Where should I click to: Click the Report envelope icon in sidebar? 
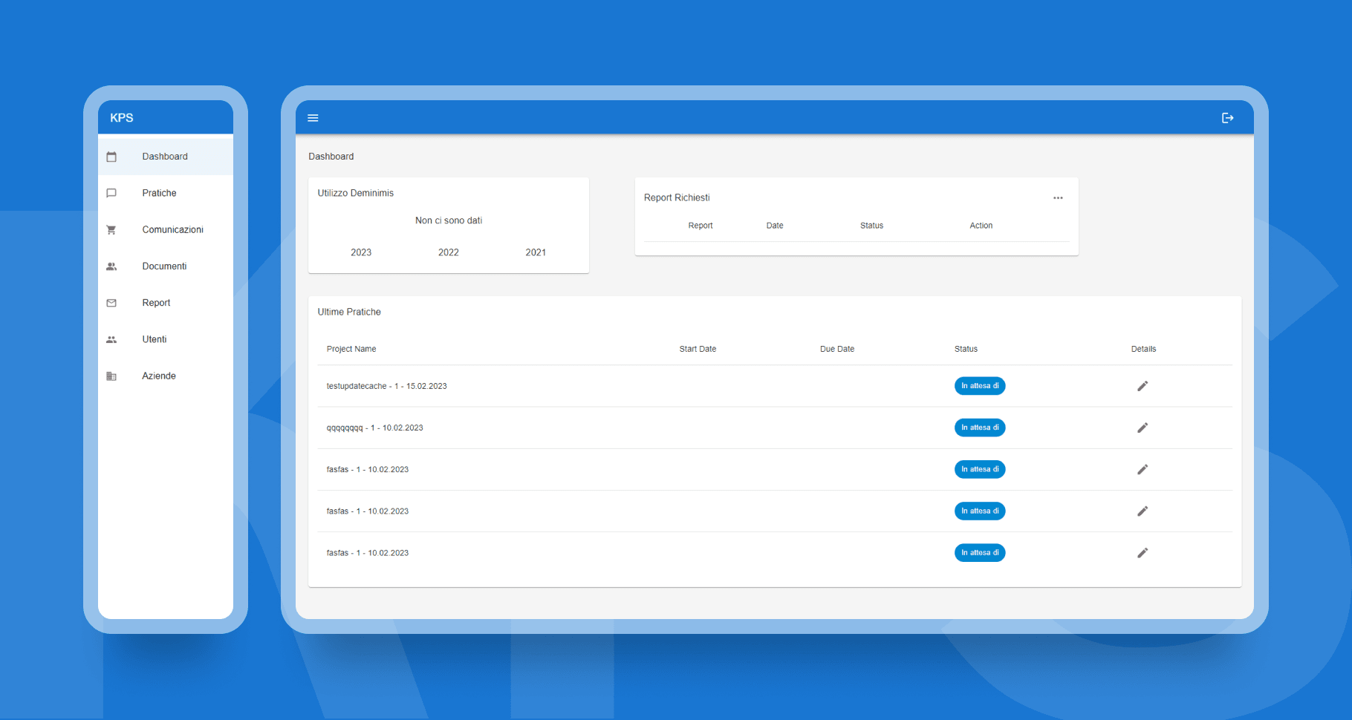(x=111, y=303)
